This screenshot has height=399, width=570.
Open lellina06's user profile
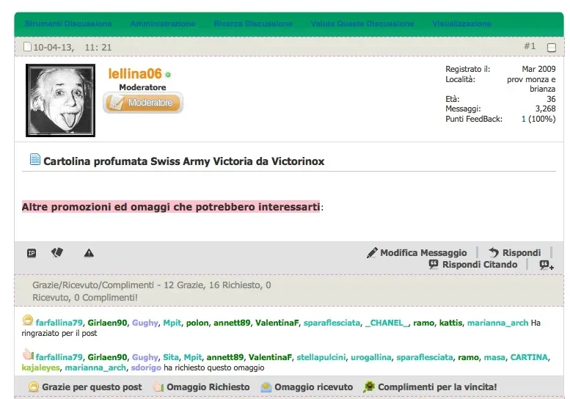point(135,74)
